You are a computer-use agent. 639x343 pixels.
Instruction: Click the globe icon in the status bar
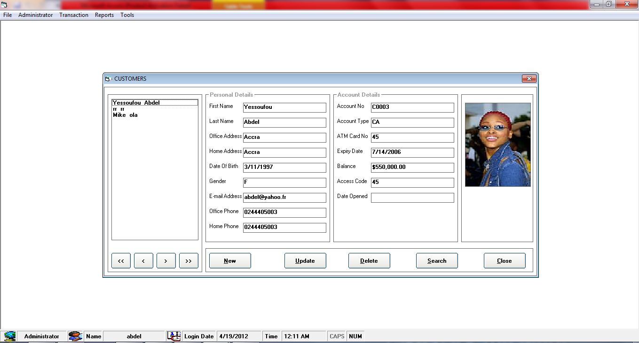pos(9,336)
